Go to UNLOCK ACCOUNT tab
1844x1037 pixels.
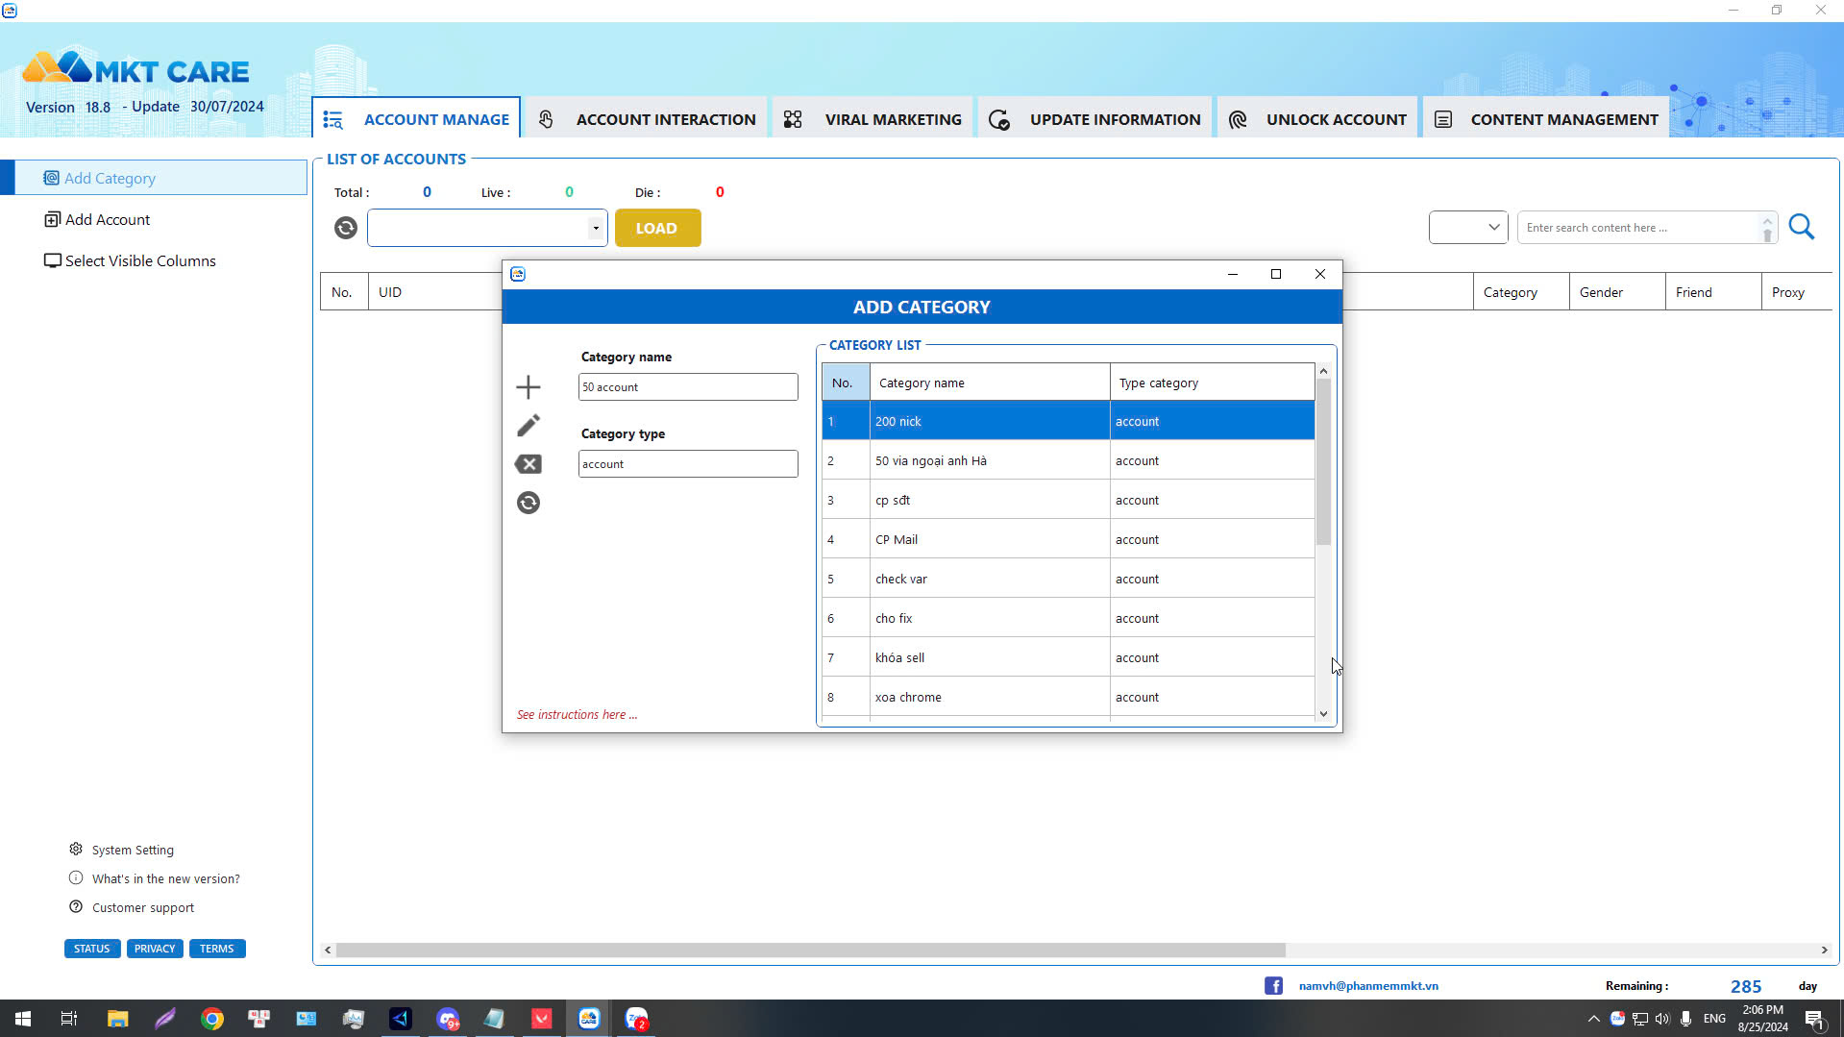1316,119
